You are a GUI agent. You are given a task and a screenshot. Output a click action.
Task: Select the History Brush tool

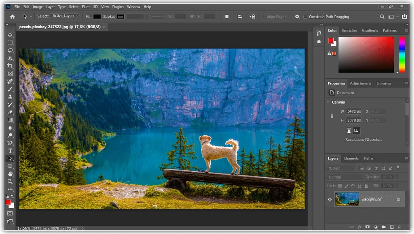(10, 104)
